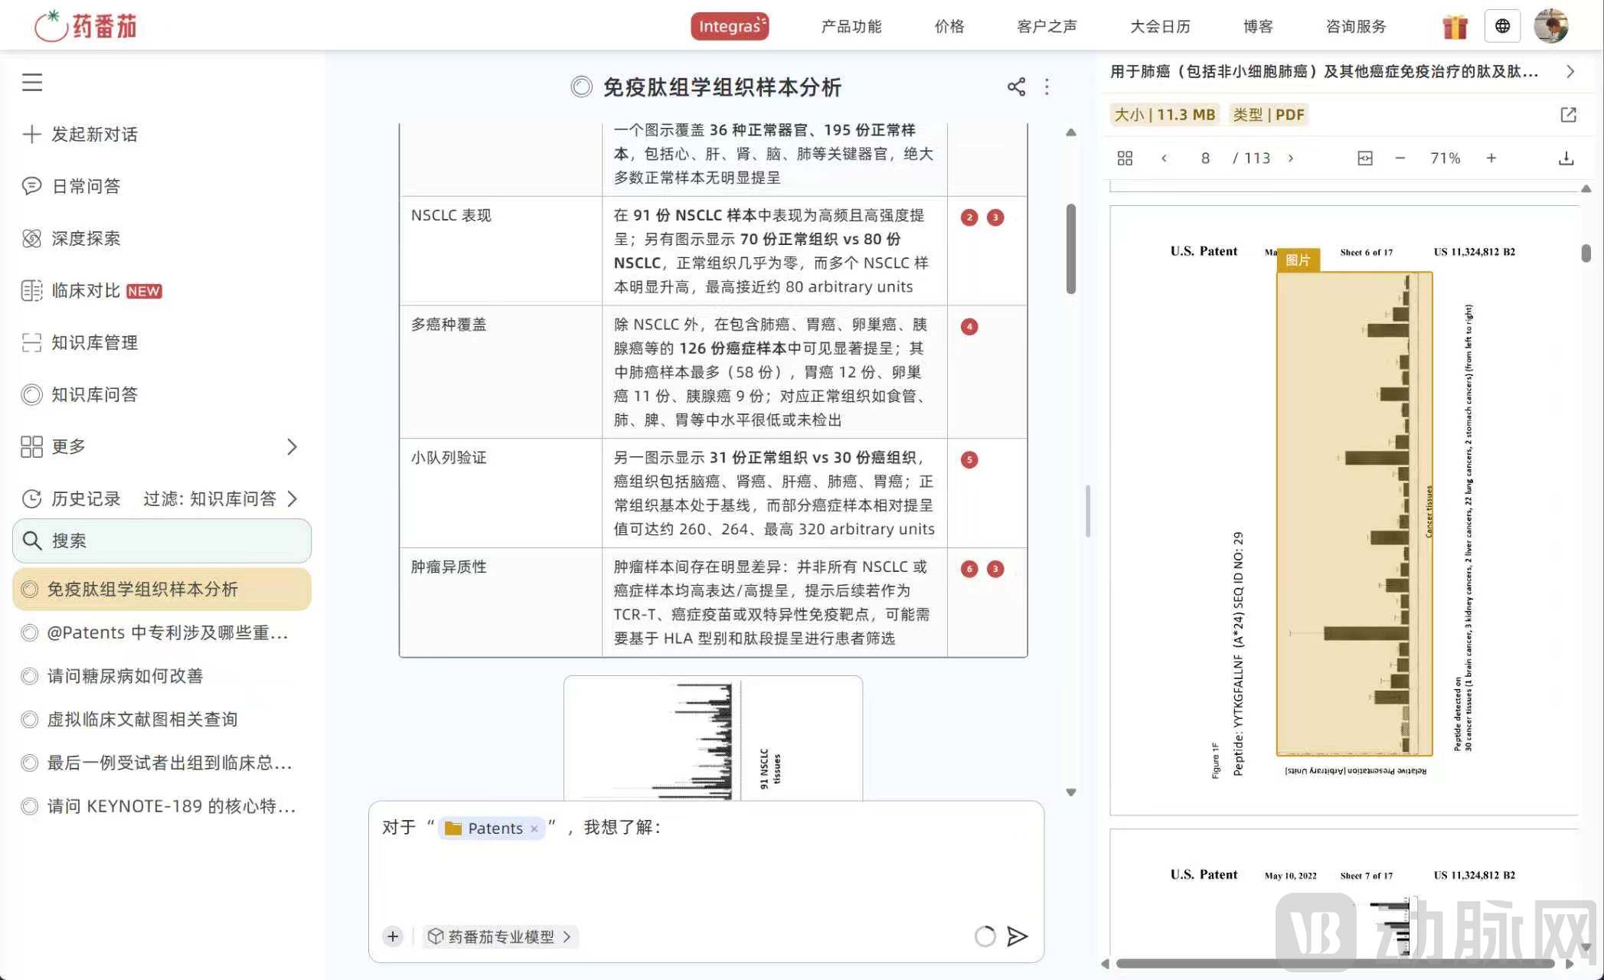Open 知识库问答 in the sidebar
Viewport: 1604px width, 980px height.
tap(80, 394)
